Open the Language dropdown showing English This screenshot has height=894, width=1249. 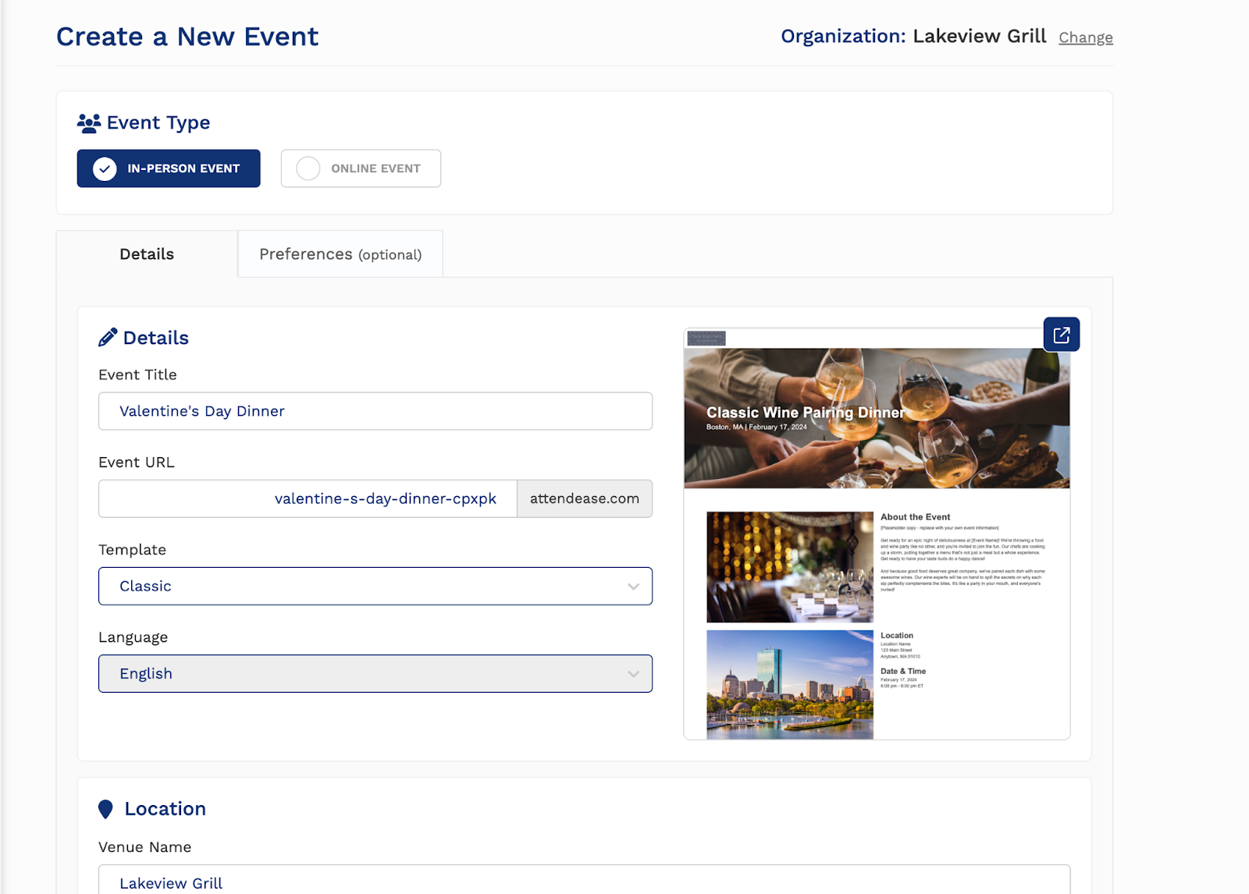point(375,672)
